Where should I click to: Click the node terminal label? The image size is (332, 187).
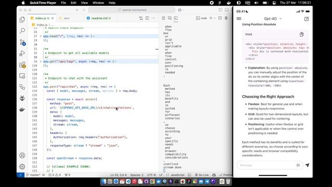click(x=202, y=18)
